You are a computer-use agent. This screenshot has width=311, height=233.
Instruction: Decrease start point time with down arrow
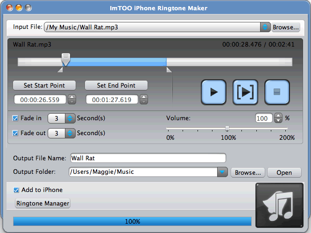pyautogui.click(x=72, y=102)
